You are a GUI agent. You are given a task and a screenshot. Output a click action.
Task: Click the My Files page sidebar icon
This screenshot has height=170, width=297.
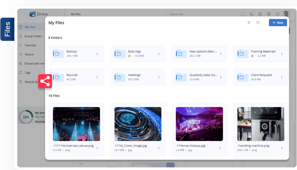pos(20,27)
